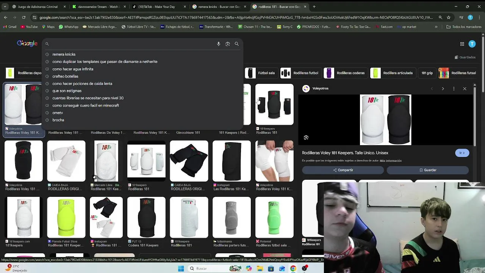Open the Voleyotros source in preview panel
485x273 pixels.
pos(316,89)
